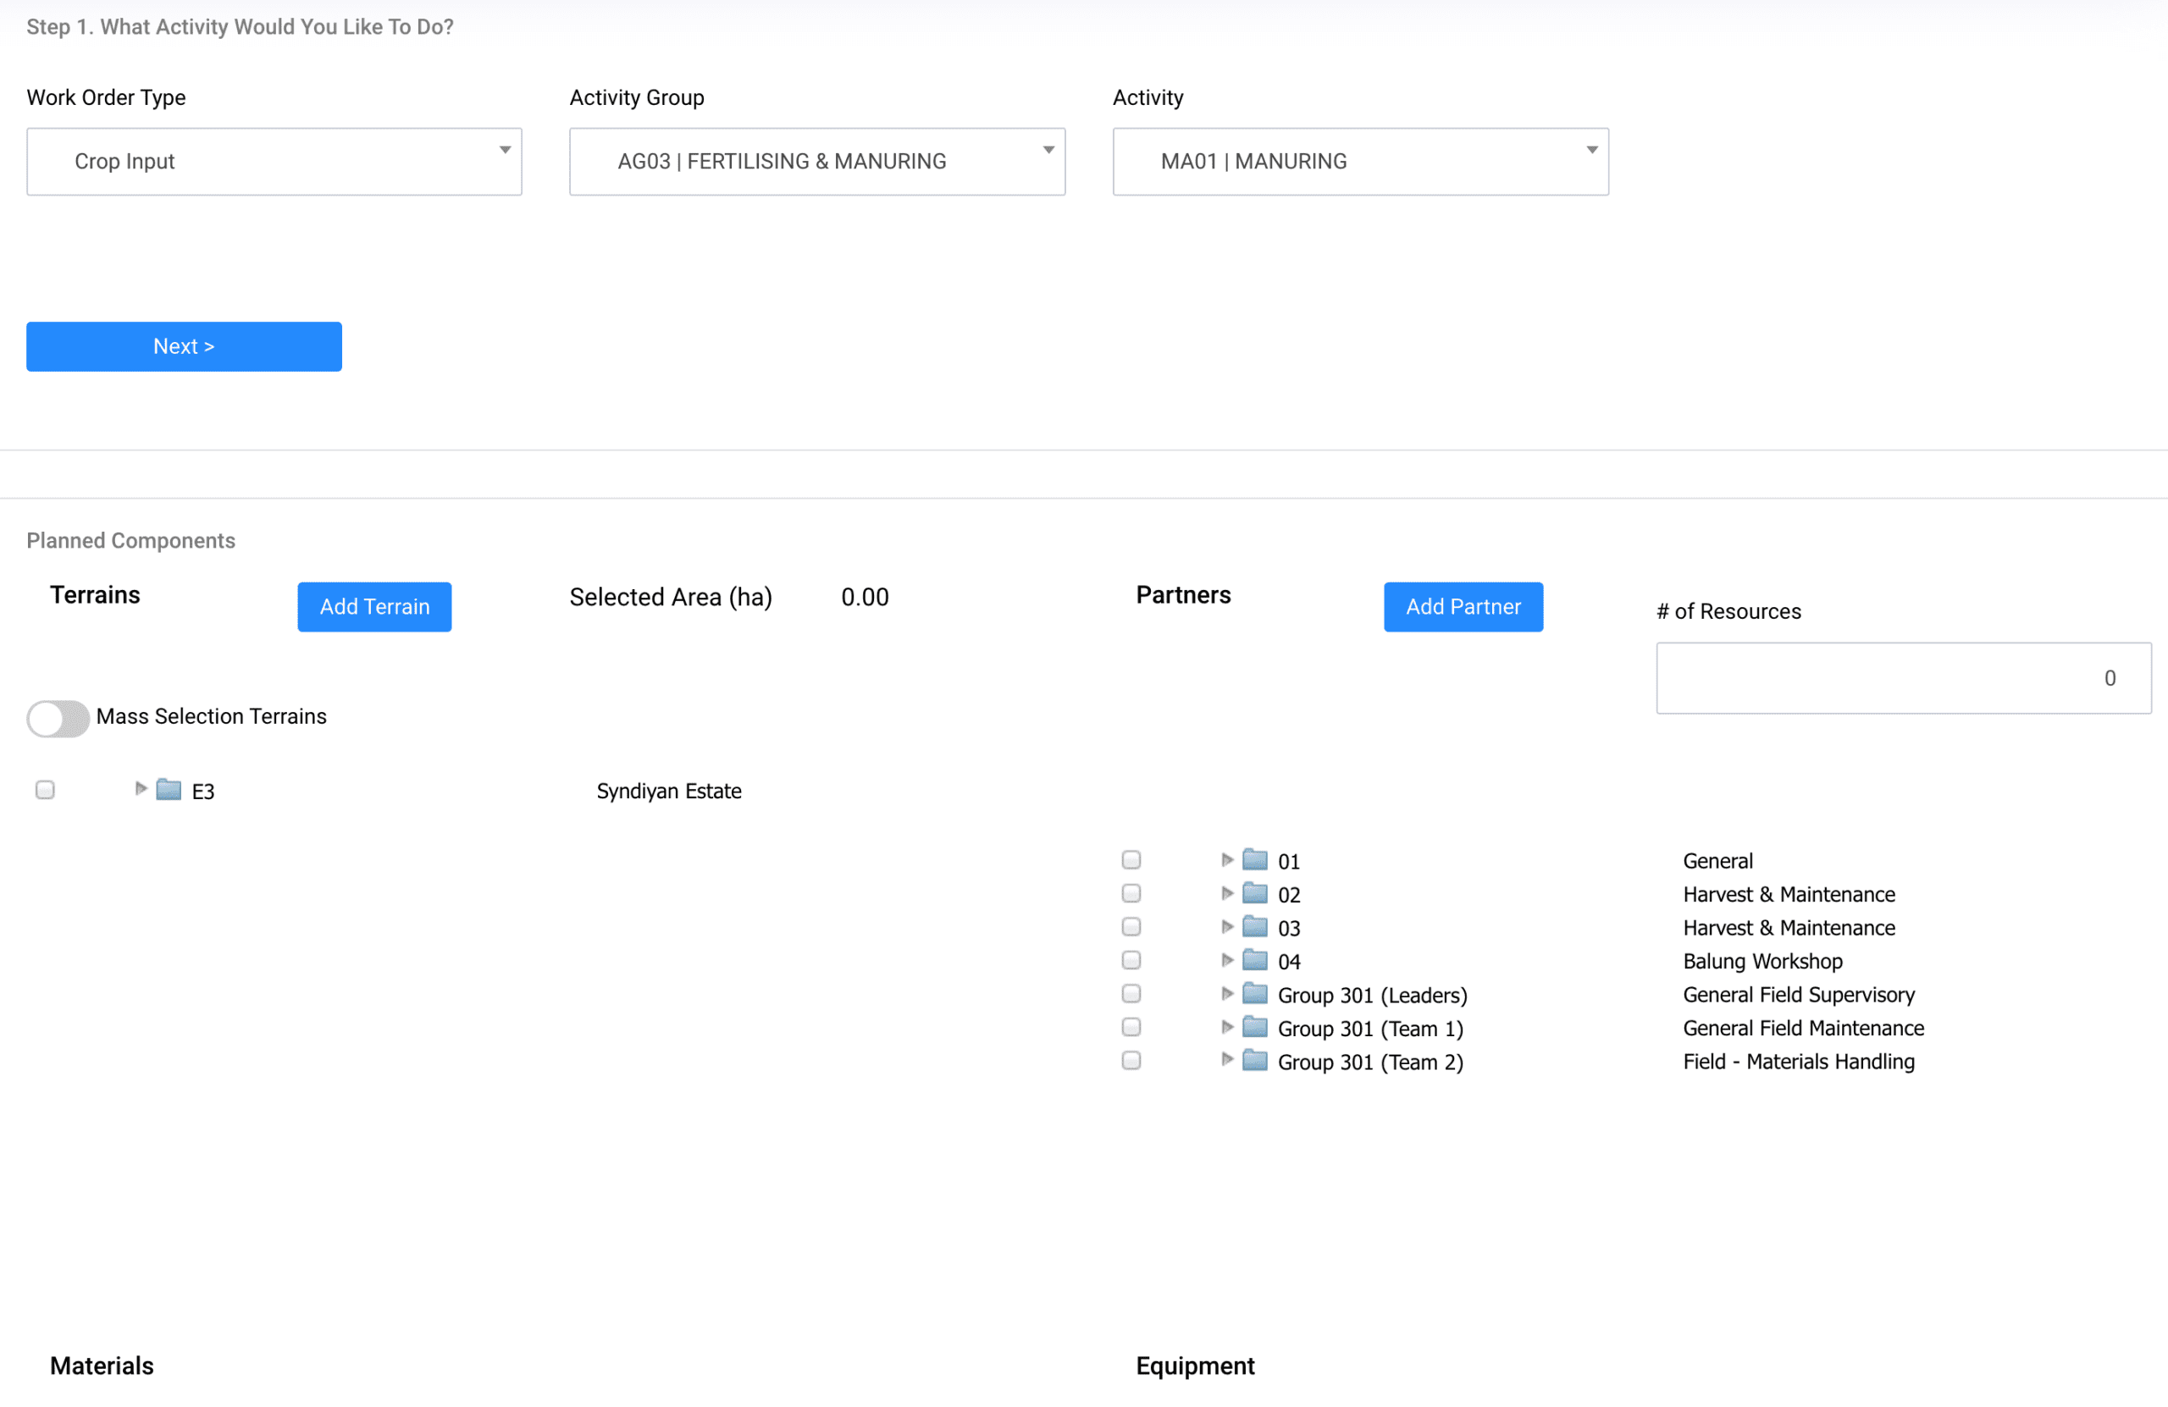
Task: Expand the 04 Balung Workshop node arrow
Action: (x=1227, y=960)
